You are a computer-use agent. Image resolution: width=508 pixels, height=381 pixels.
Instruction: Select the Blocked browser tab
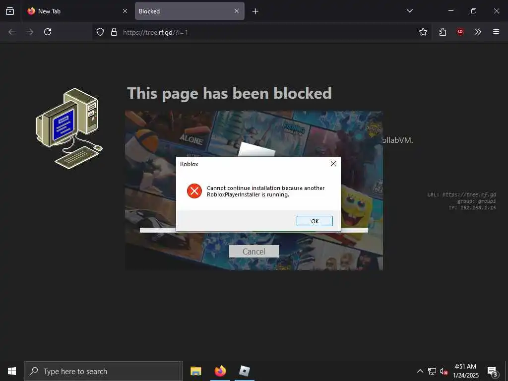pos(190,11)
